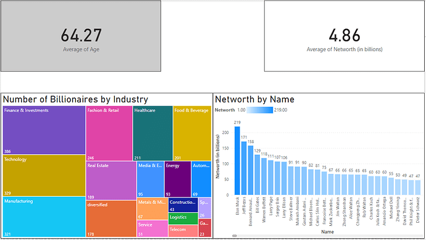Click the Michael Bloomberg bar valued 82

coord(311,182)
